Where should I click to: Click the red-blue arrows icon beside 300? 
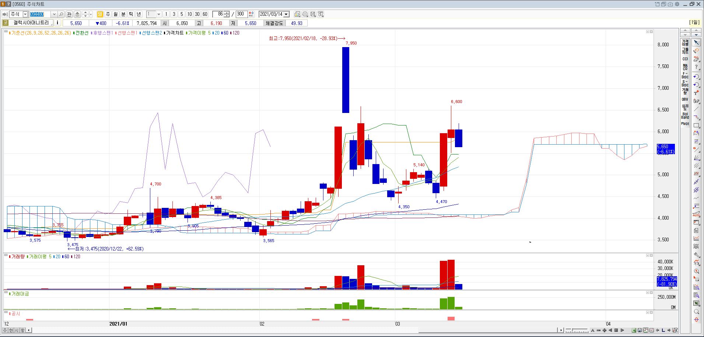(x=251, y=14)
